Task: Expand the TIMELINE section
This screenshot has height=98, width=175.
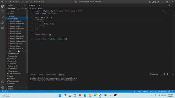Action: [16, 89]
